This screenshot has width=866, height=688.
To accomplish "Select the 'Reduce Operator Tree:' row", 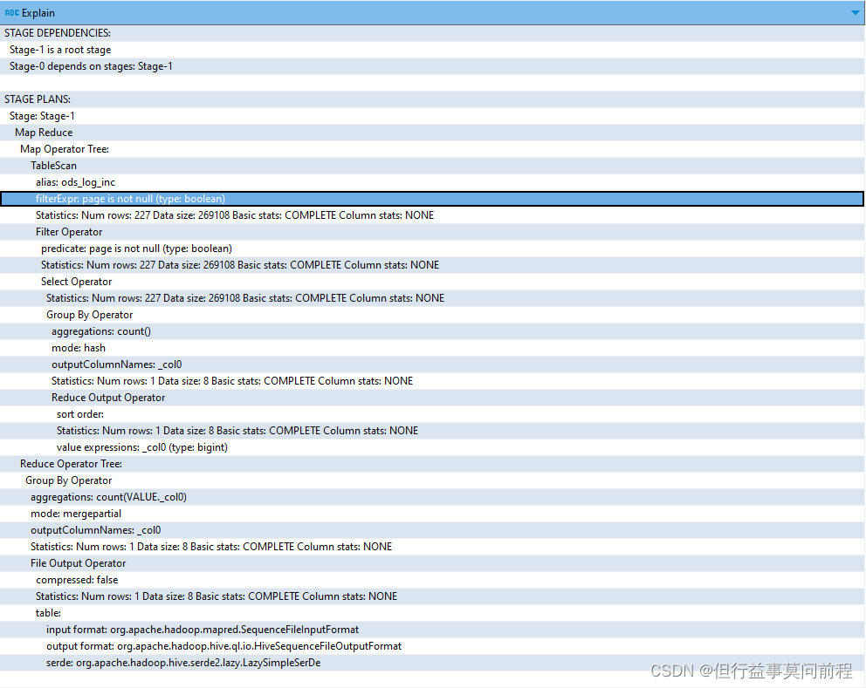I will (x=432, y=463).
